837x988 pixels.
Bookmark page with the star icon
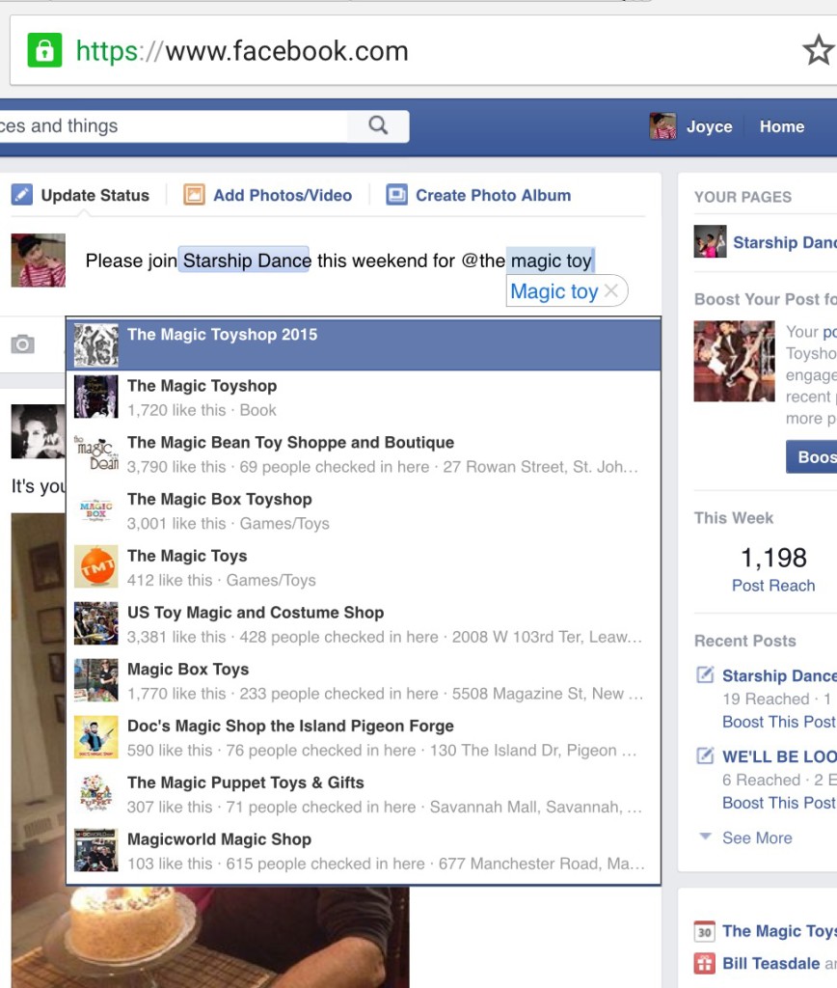click(819, 50)
